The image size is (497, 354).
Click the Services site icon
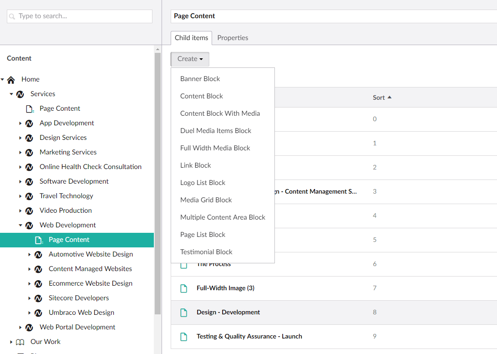click(20, 93)
